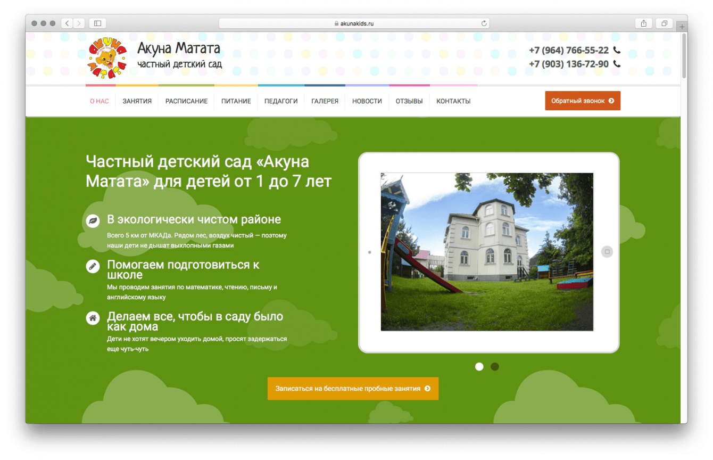This screenshot has width=713, height=460.
Task: Click the main heading Частный детский сад «Акуна Матата»
Action: pos(209,171)
